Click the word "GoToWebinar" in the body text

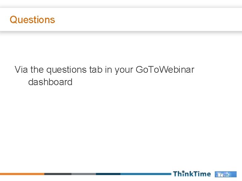point(165,70)
